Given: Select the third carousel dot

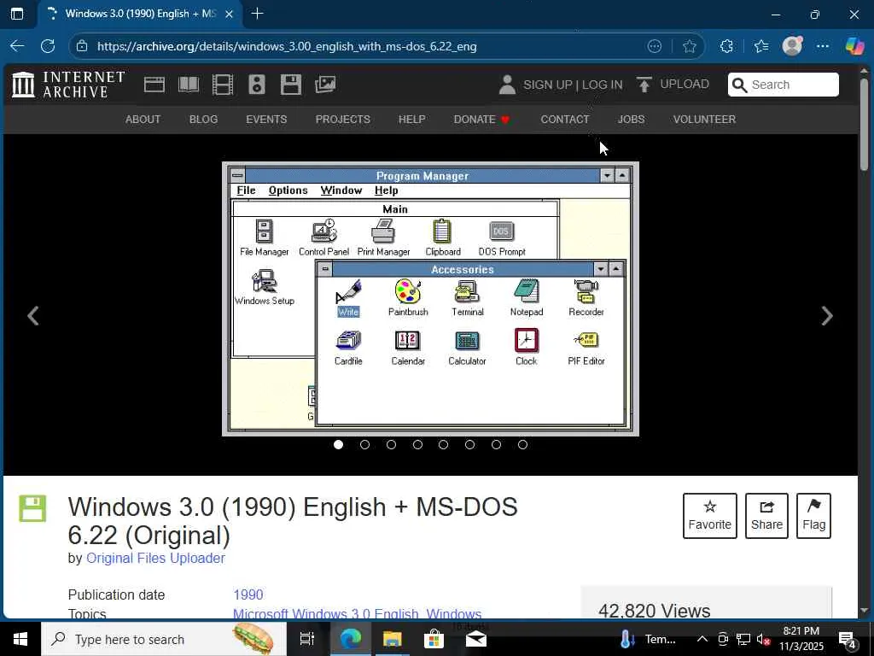Looking at the screenshot, I should (391, 444).
